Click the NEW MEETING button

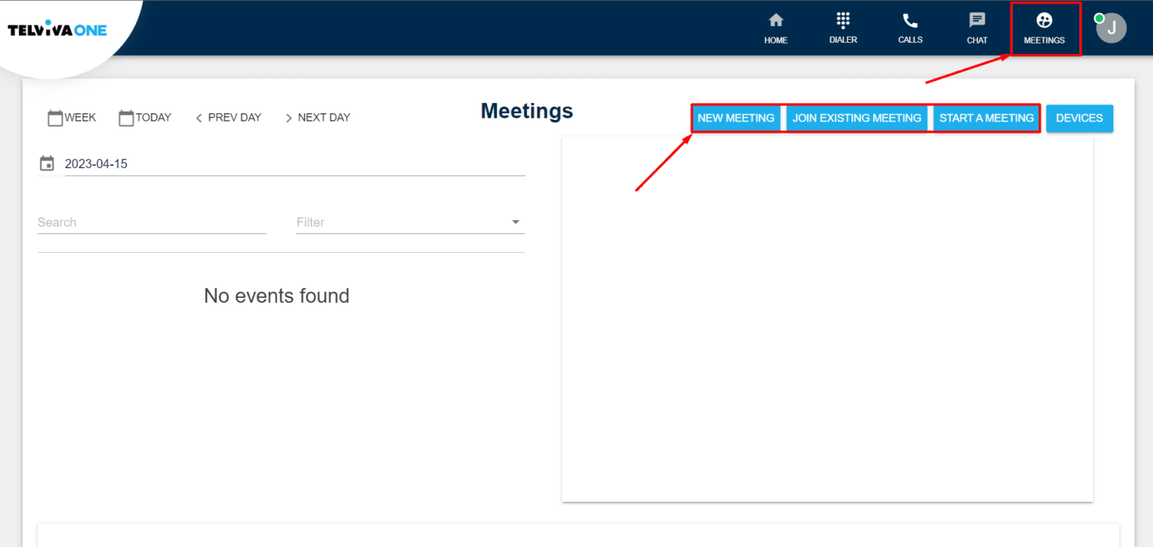[x=736, y=118]
